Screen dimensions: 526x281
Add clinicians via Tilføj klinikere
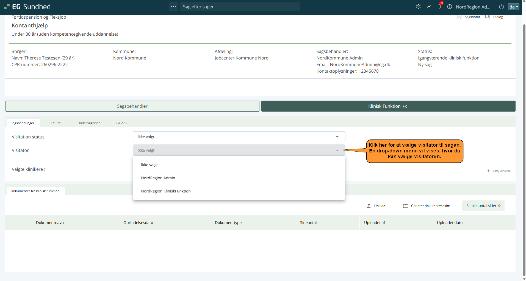coord(499,171)
